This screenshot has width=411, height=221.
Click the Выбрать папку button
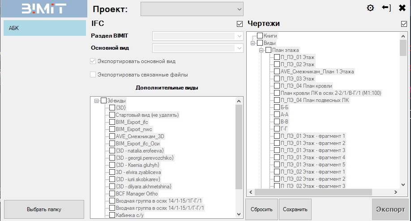44,209
